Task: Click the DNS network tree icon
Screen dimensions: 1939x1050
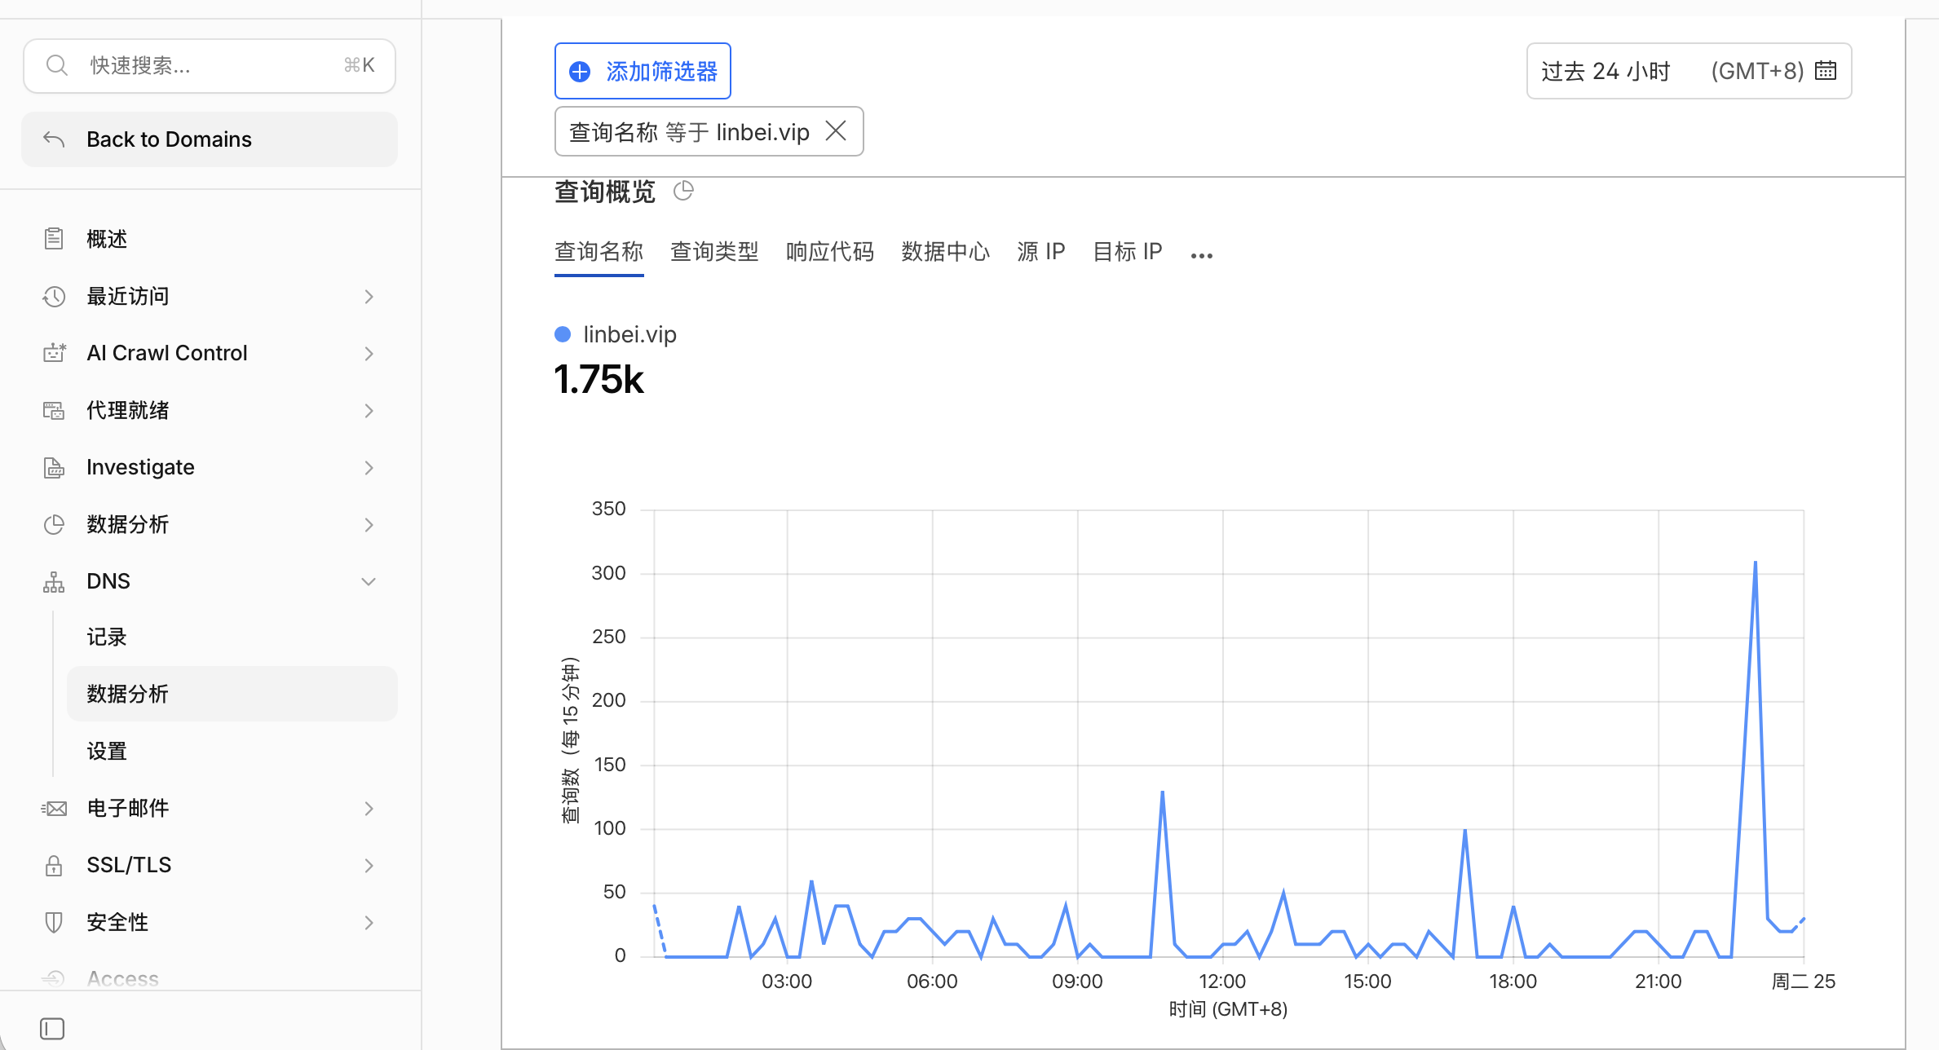Action: [54, 581]
